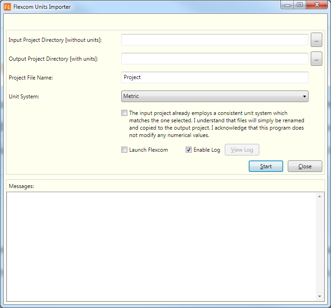Viewport: 331px width, 308px height.
Task: Click the Messages scrollbar up arrow
Action: point(320,196)
